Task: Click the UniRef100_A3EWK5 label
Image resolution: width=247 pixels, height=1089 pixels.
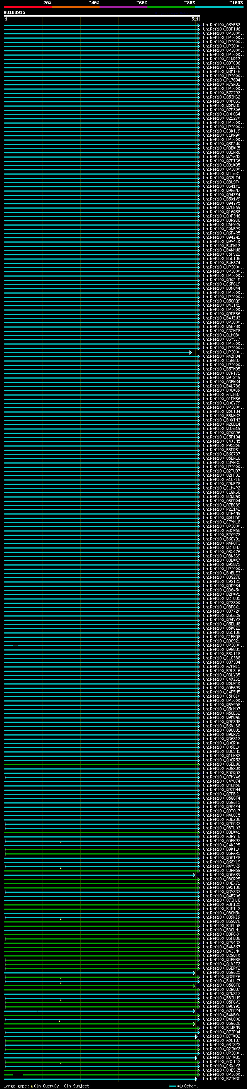Action: (222, 148)
